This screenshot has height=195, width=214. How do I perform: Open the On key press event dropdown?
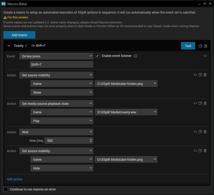[56, 56]
